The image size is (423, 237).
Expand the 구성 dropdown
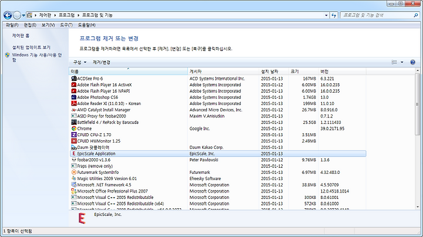click(x=79, y=62)
